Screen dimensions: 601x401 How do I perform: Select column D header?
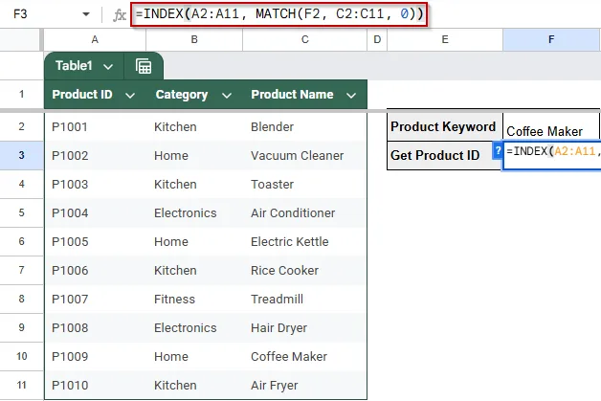click(377, 39)
